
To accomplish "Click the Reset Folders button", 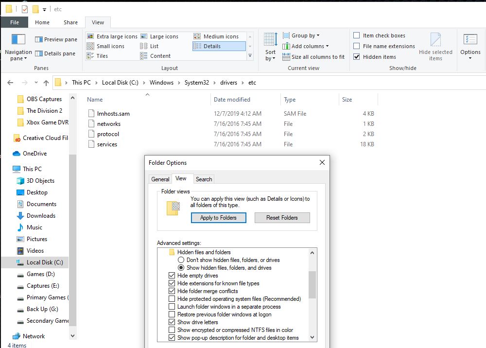I will click(282, 218).
